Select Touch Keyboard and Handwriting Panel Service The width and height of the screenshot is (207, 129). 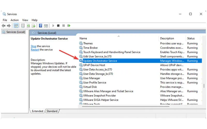click(x=140, y=52)
